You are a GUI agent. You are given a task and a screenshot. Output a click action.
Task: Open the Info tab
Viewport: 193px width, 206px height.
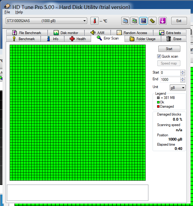point(52,39)
